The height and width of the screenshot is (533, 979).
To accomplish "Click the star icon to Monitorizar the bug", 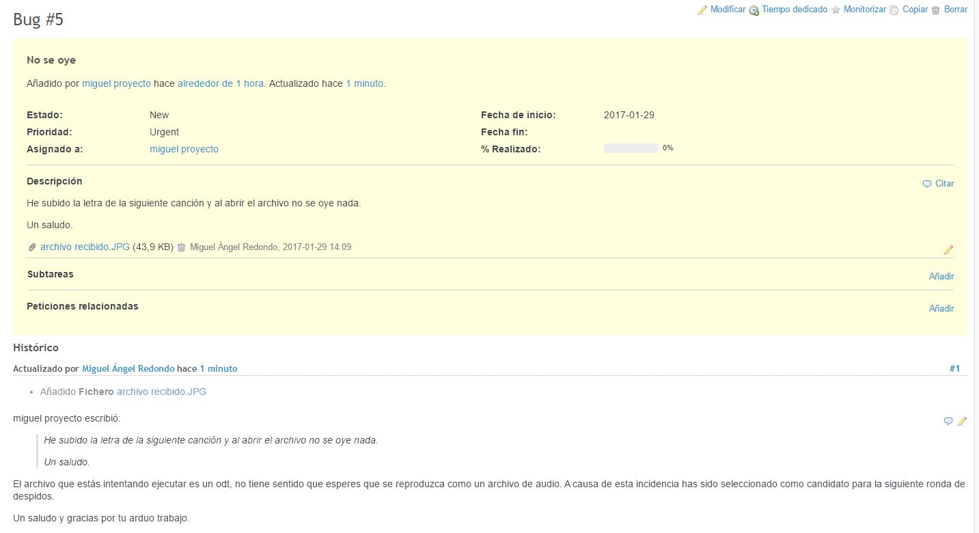I will coord(836,10).
